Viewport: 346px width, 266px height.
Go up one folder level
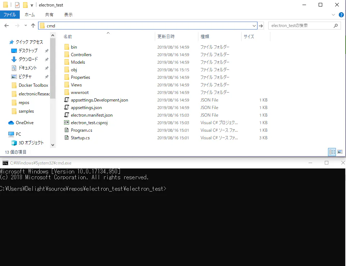coord(33,26)
